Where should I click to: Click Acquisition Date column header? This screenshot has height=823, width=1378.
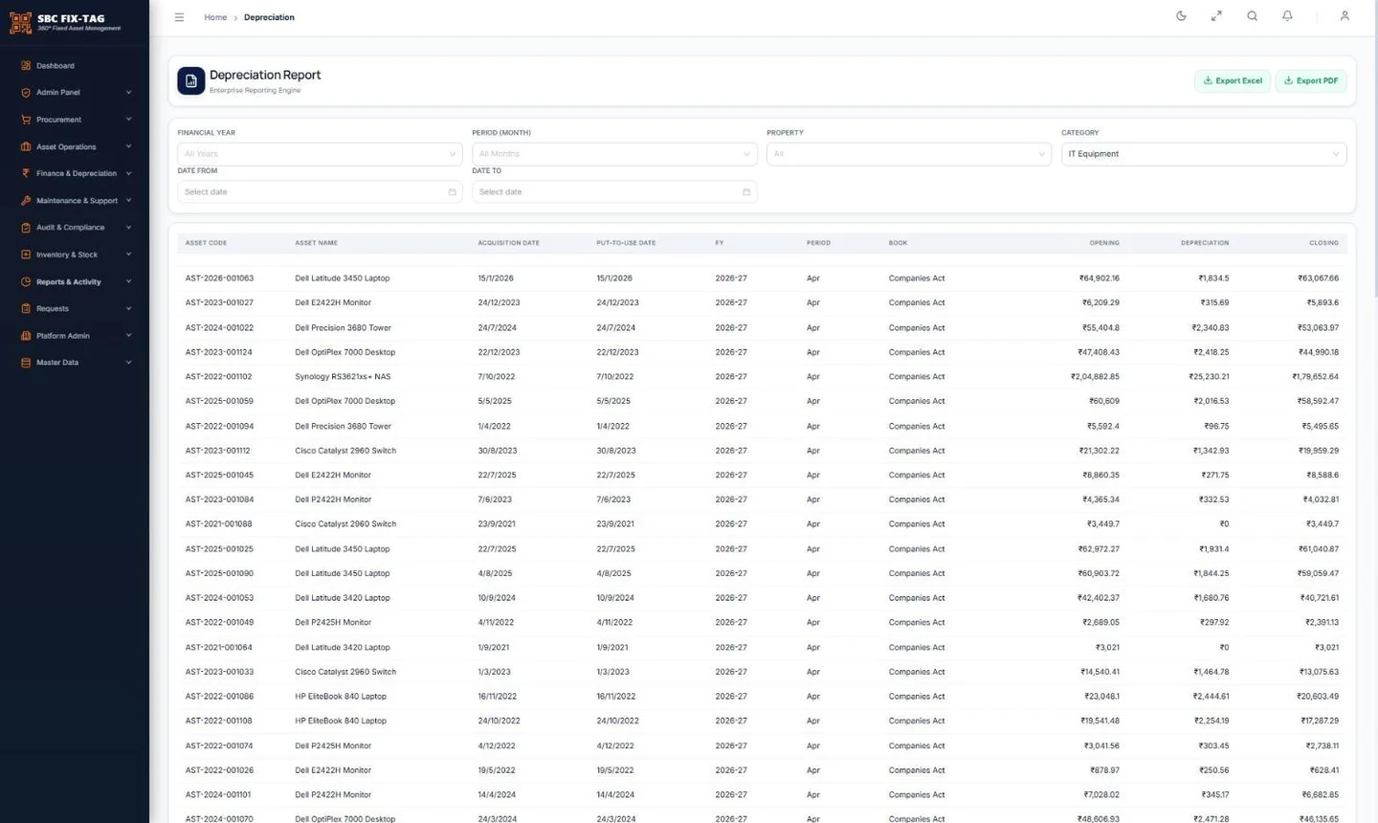508,243
